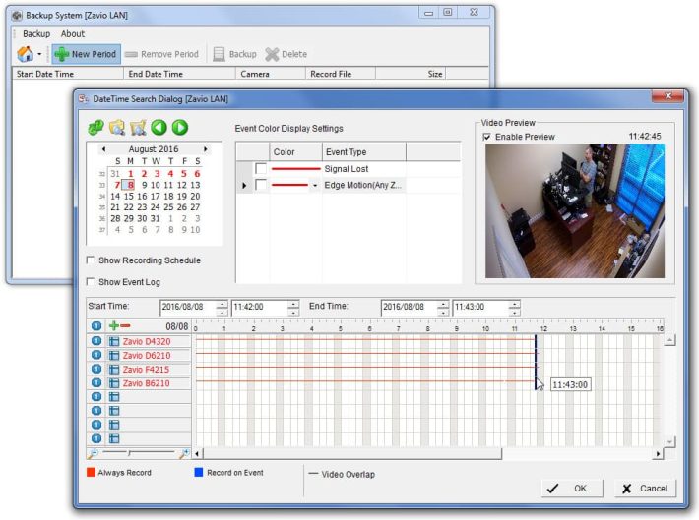The image size is (699, 520).
Task: Open the About menu
Action: point(73,33)
